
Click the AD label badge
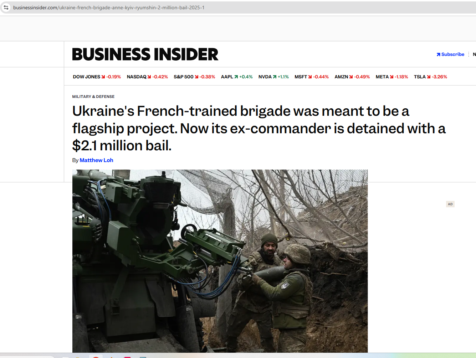(x=450, y=204)
